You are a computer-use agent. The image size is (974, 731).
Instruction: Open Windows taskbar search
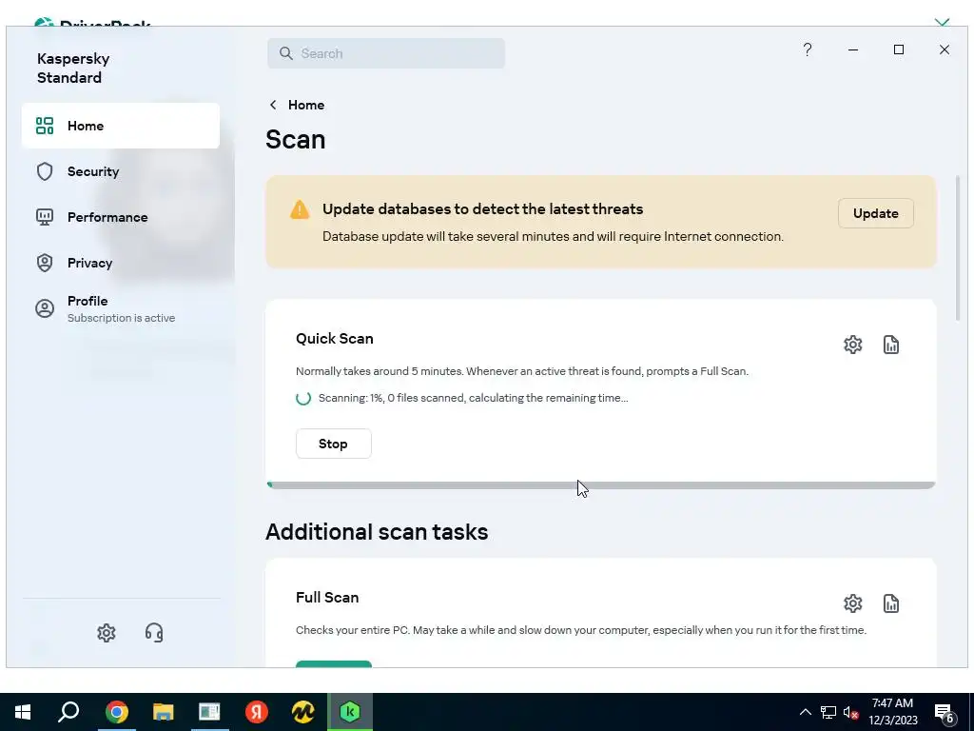tap(68, 712)
